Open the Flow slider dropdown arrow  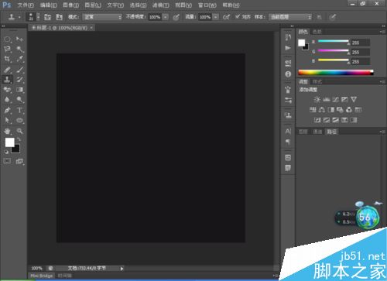[x=216, y=17]
